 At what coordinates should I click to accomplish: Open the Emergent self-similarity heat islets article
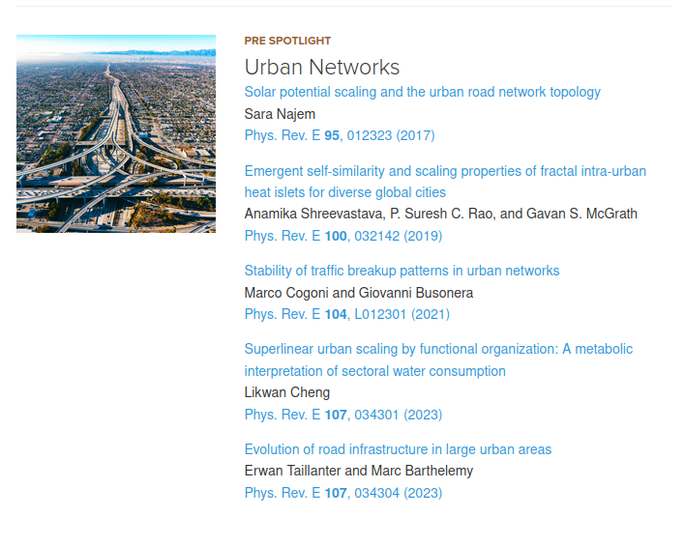click(x=445, y=171)
